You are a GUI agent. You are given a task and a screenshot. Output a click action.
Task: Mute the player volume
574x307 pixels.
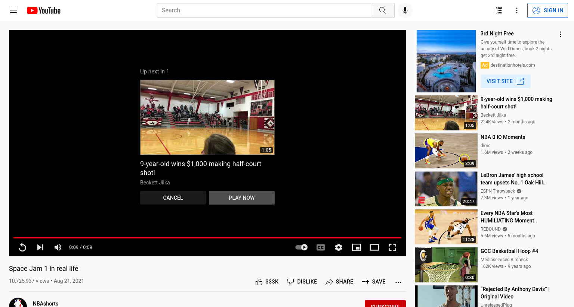(x=58, y=247)
